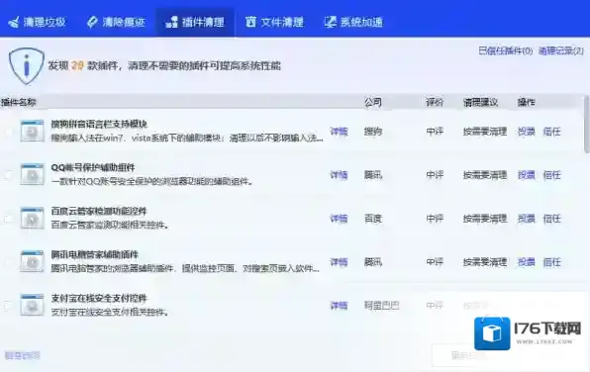The image size is (590, 372).
Task: Select the plugin name 支付宝在线安全支付控件
Action: (99, 298)
